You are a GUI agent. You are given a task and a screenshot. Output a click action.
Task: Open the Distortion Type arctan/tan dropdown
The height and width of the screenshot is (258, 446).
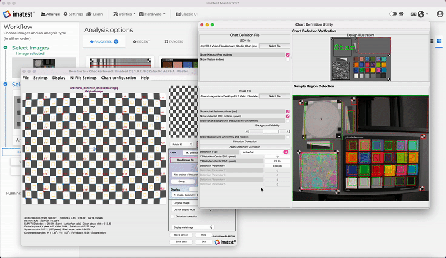point(264,152)
